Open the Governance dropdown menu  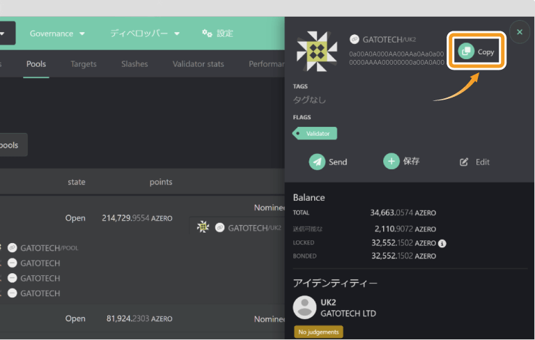click(57, 33)
